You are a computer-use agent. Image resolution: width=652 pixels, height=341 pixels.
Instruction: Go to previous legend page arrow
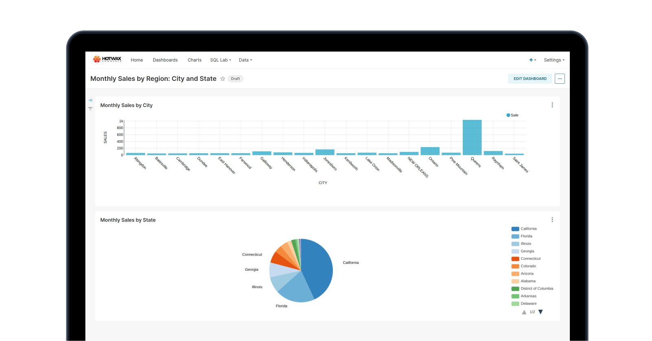[524, 312]
